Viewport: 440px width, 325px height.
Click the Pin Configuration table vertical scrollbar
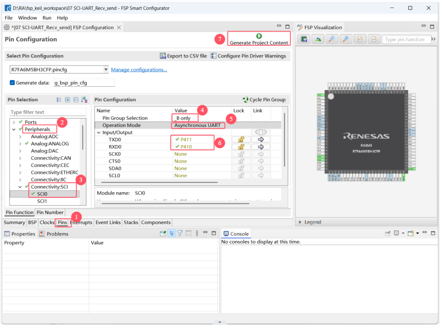click(x=285, y=140)
